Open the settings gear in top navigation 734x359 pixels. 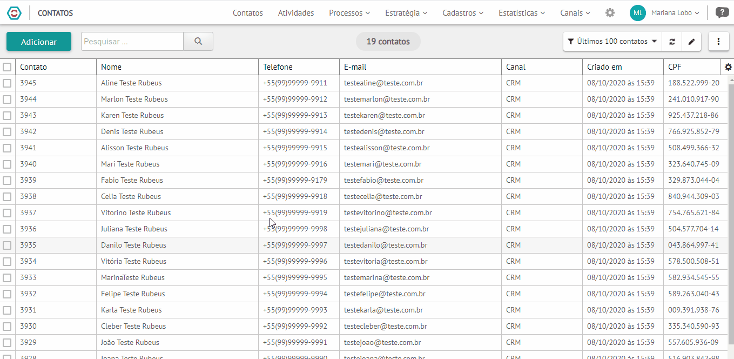pos(610,13)
